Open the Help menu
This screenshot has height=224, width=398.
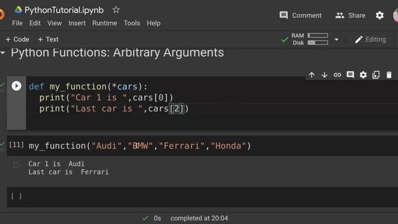coord(154,23)
